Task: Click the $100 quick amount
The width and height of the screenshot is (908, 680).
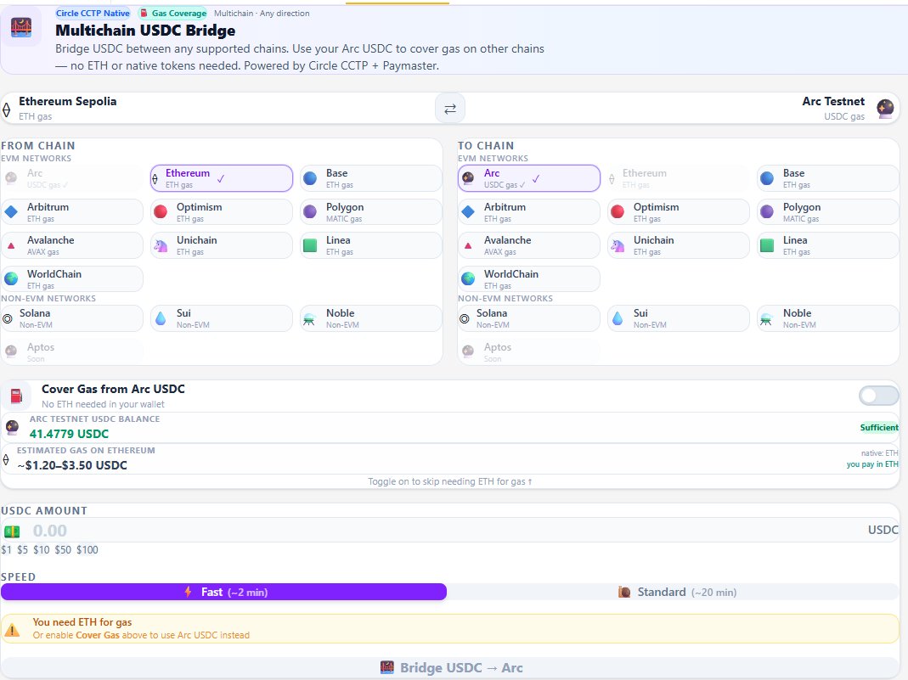Action: pyautogui.click(x=87, y=550)
